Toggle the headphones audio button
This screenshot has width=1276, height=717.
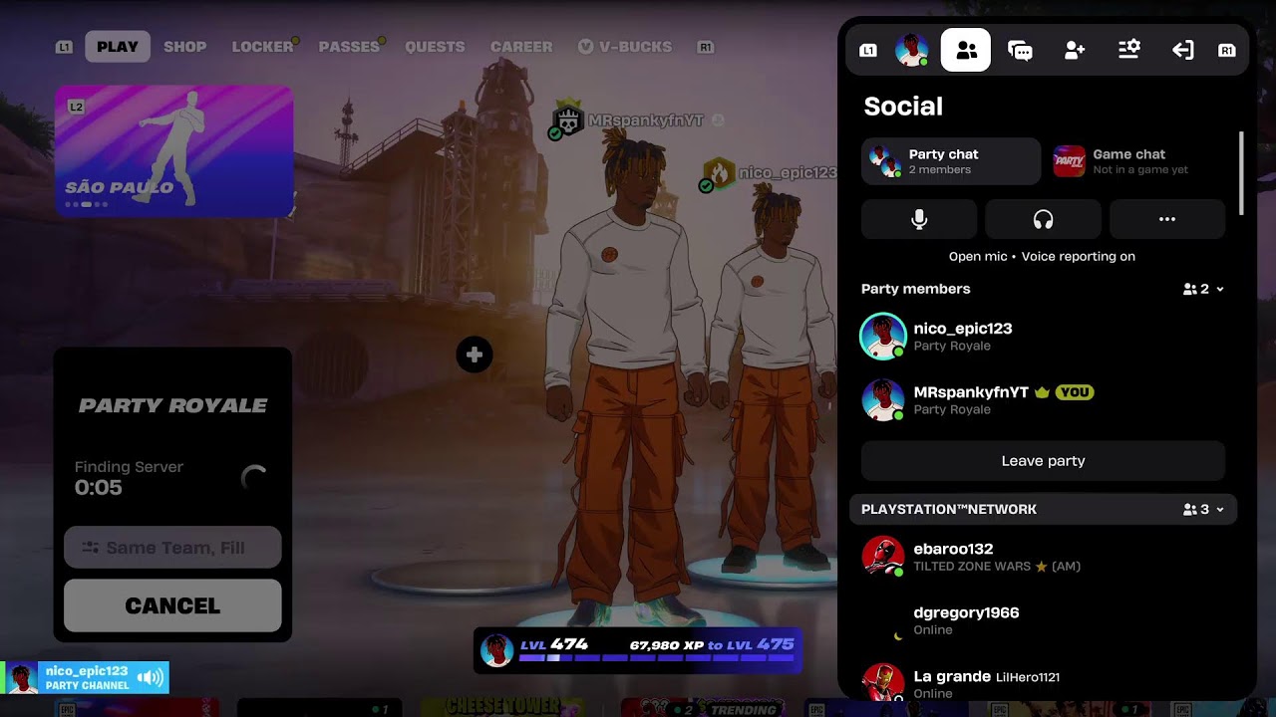(x=1043, y=219)
